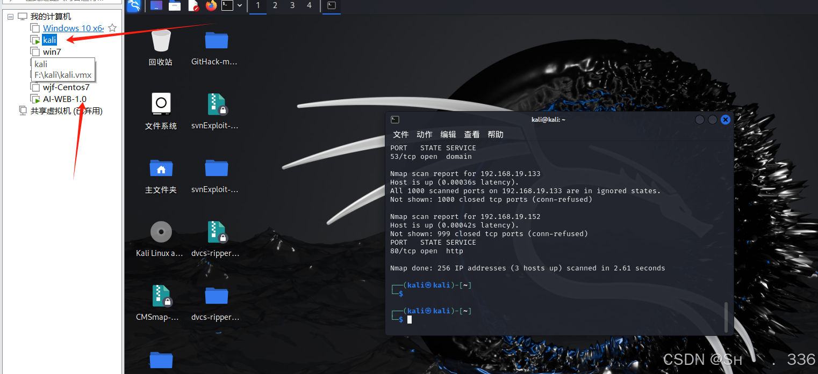The height and width of the screenshot is (374, 818).
Task: Click 'Nmap scan report for 192.168.19.152' line
Action: (x=465, y=217)
